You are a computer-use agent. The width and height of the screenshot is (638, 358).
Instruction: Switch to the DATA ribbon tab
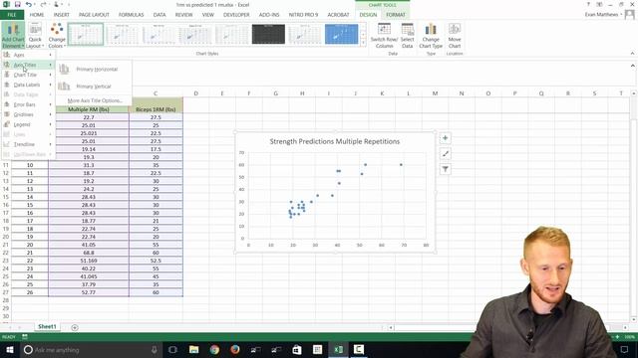click(159, 15)
